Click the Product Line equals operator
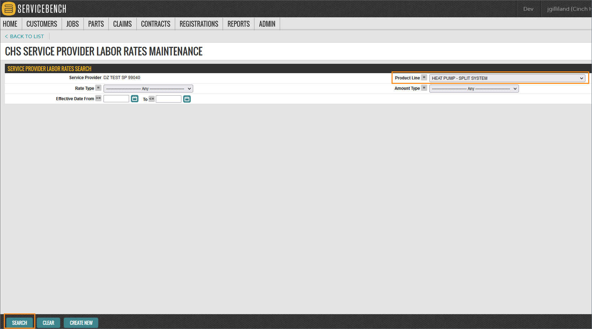This screenshot has width=592, height=329. point(424,78)
